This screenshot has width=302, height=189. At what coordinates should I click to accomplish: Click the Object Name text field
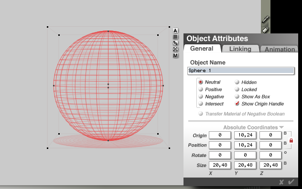[241, 71]
